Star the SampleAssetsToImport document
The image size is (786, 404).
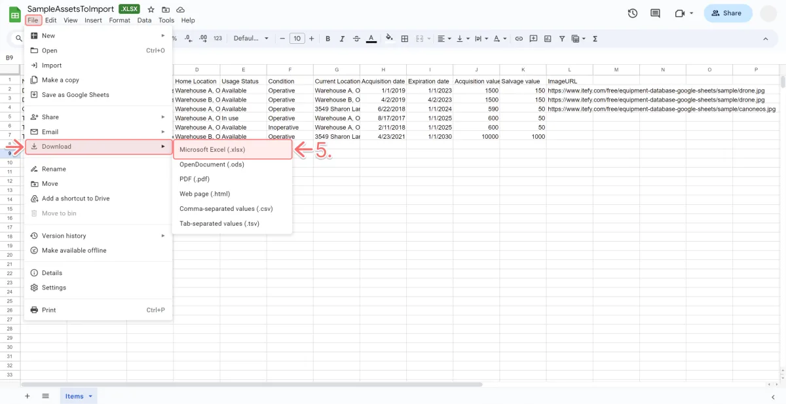(x=151, y=10)
